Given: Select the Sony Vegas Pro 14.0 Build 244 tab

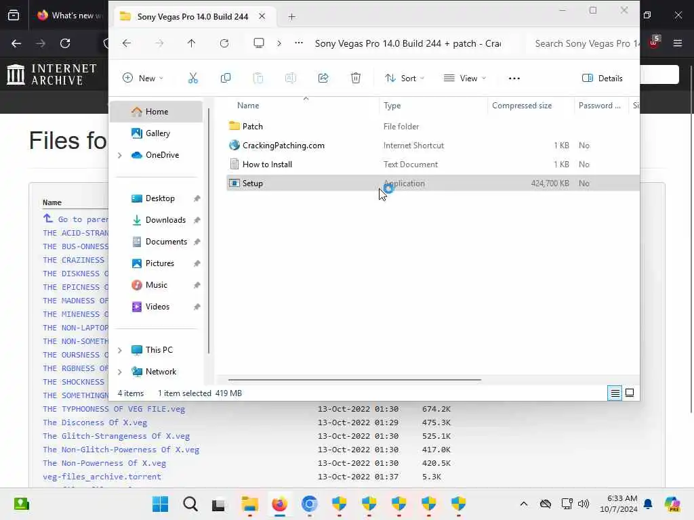Looking at the screenshot, I should tap(192, 17).
